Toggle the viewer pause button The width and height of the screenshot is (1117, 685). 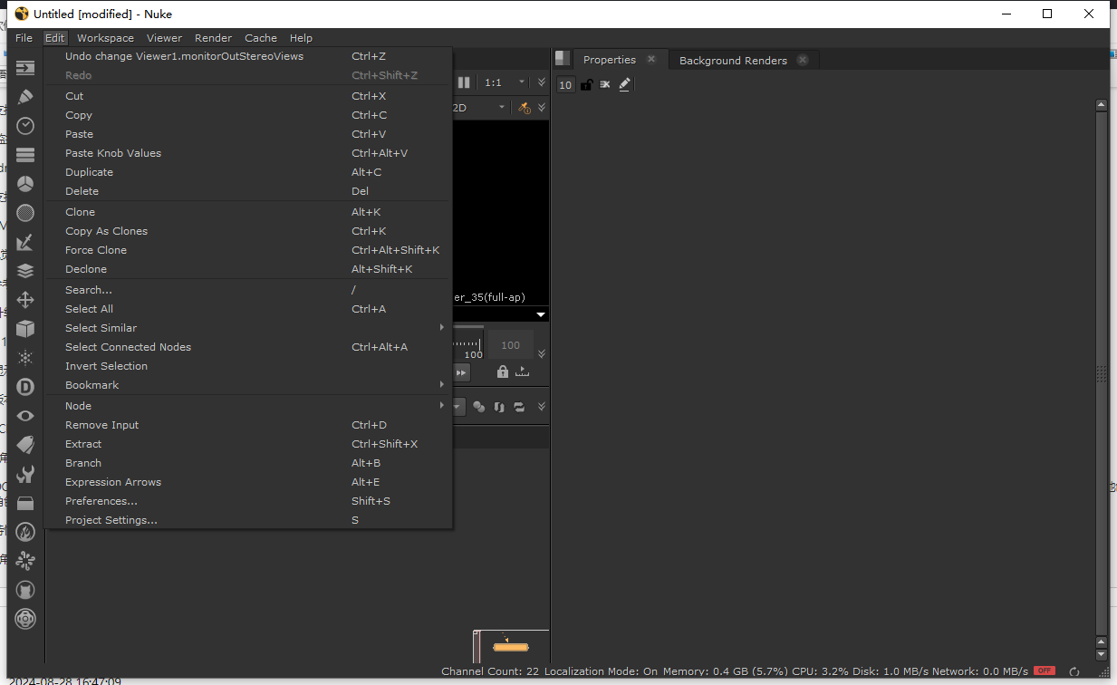pos(464,82)
